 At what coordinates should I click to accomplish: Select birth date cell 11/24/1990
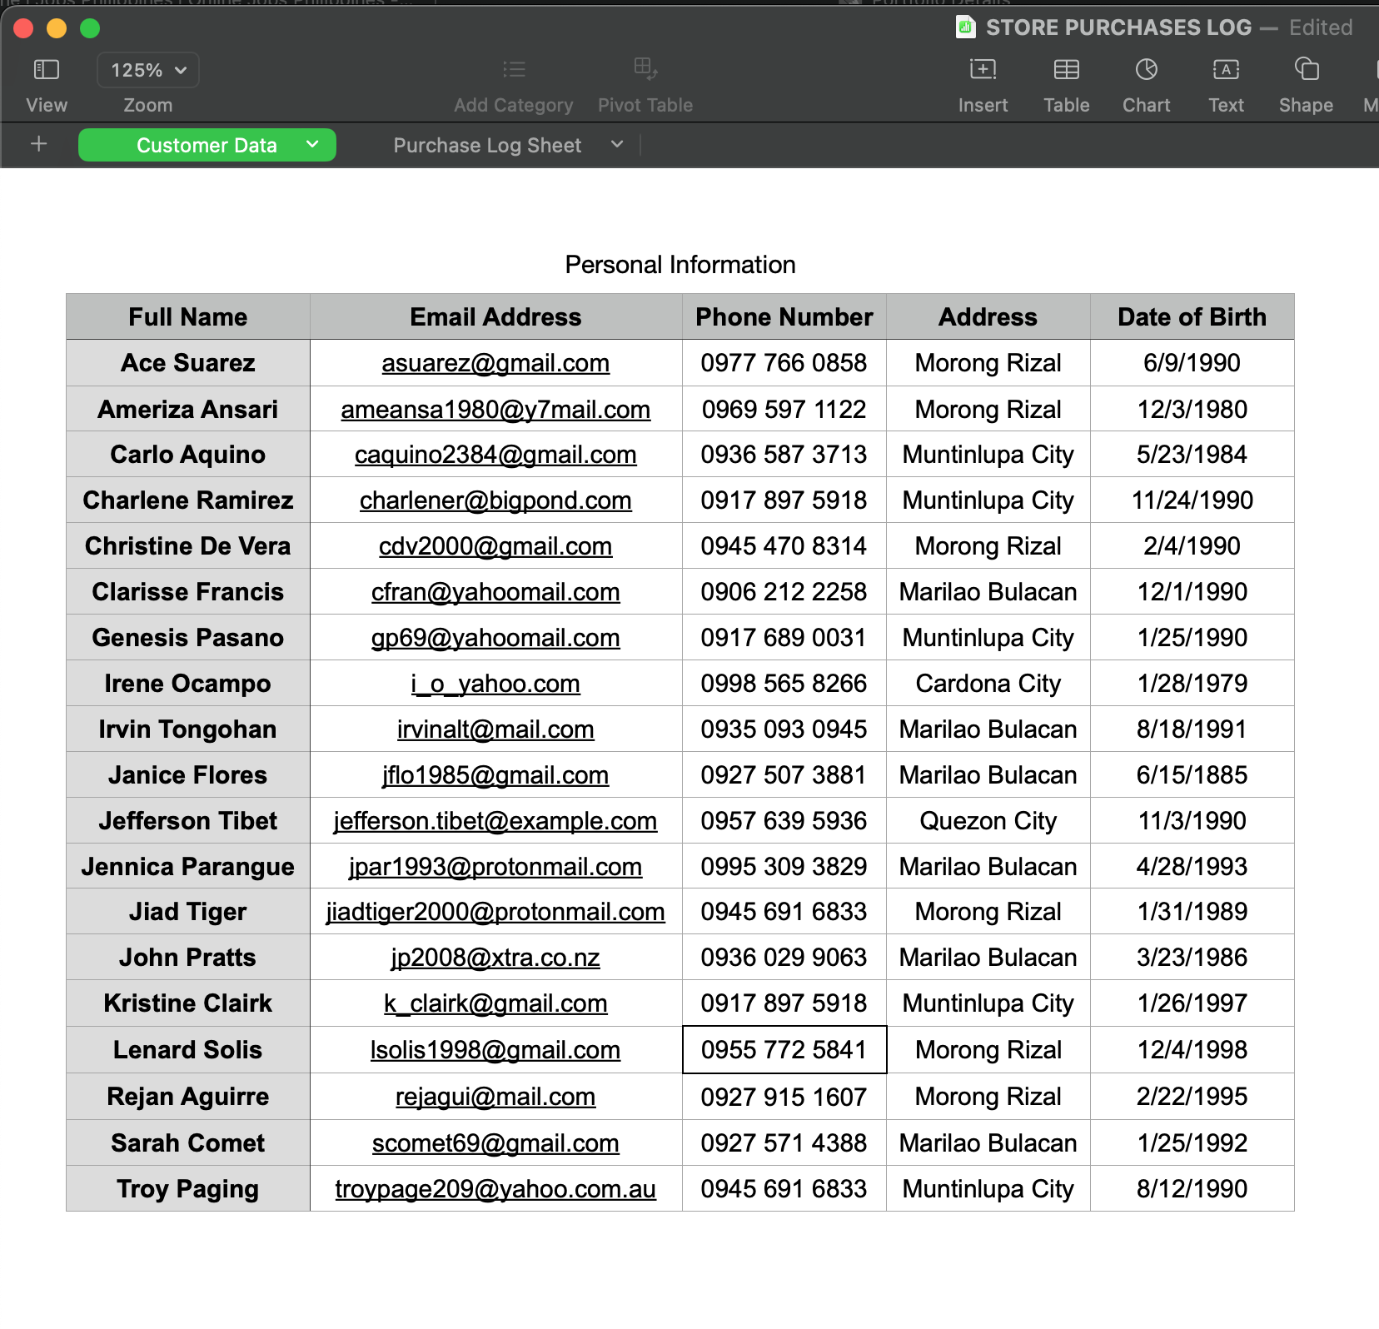coord(1192,500)
